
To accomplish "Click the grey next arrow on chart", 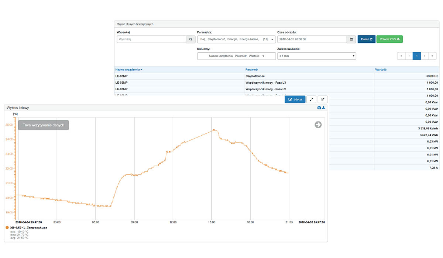I will [x=318, y=125].
